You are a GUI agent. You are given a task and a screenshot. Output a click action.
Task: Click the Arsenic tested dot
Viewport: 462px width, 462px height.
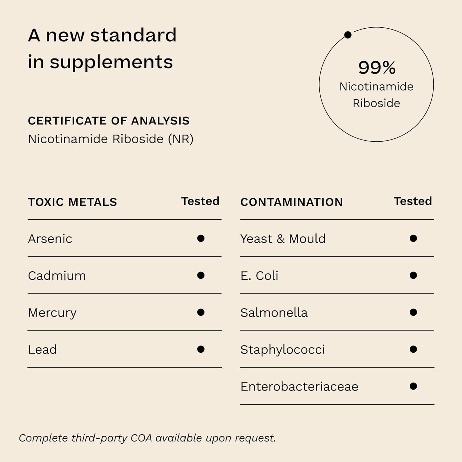(x=201, y=238)
